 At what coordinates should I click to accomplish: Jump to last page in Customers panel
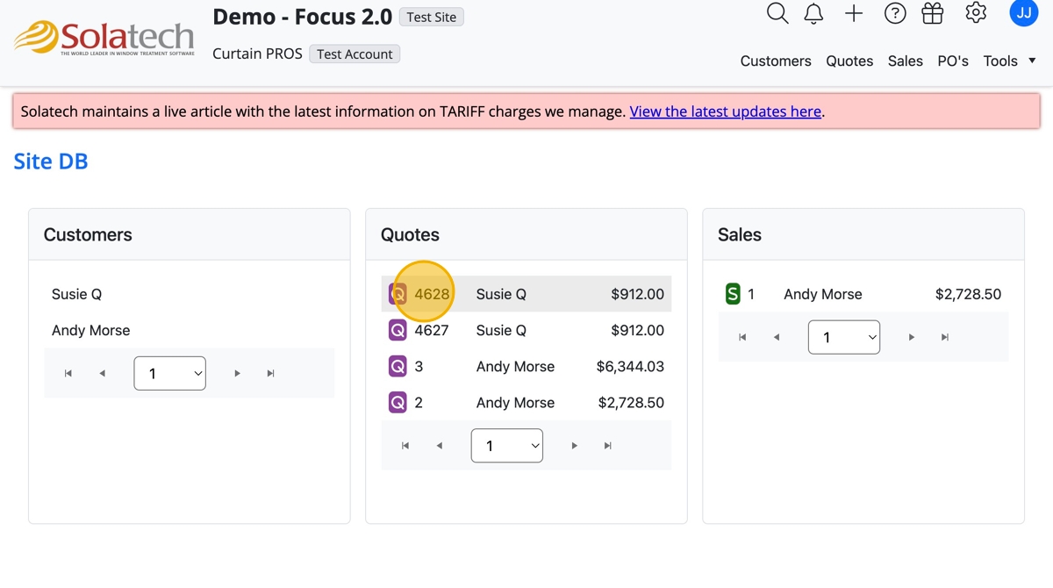pos(270,374)
